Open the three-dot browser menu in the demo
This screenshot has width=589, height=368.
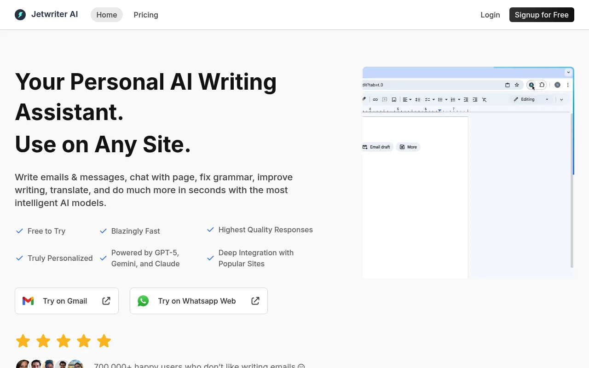click(x=568, y=85)
